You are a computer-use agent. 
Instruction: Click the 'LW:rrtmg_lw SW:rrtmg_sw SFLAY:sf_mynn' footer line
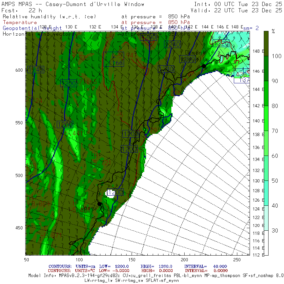(x=132, y=281)
